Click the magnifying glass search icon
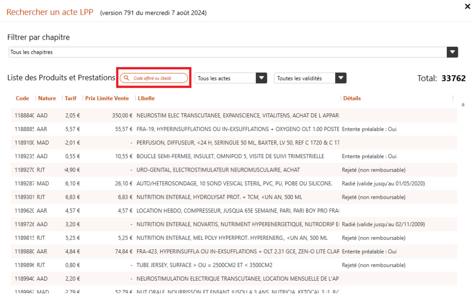 pyautogui.click(x=126, y=79)
